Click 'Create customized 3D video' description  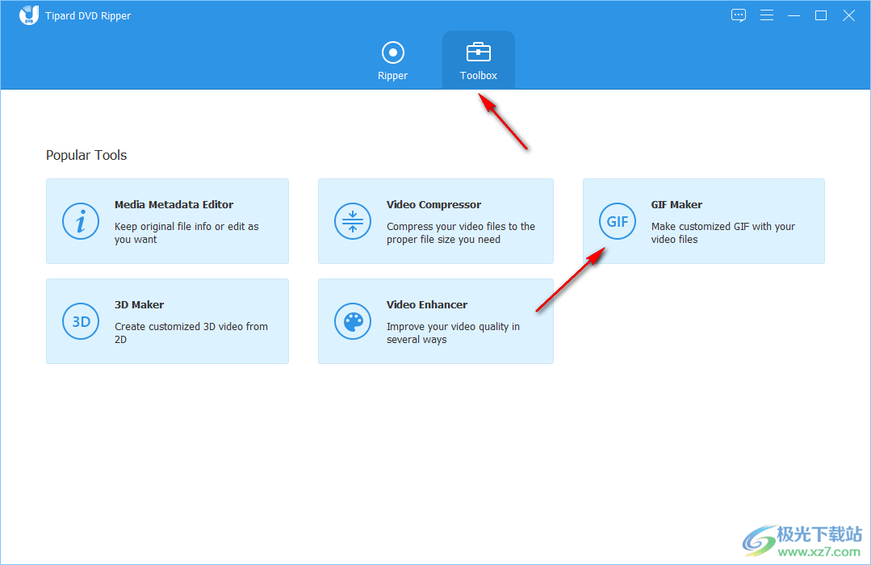[x=191, y=333]
